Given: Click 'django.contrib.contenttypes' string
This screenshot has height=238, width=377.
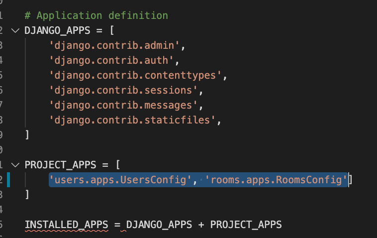Looking at the screenshot, I should 135,75.
